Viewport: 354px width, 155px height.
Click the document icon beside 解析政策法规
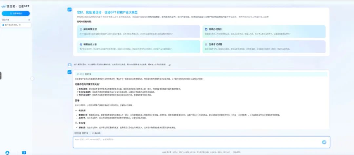pos(81,29)
